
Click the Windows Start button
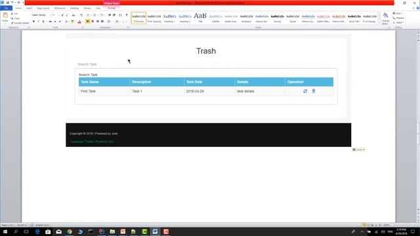point(5,231)
